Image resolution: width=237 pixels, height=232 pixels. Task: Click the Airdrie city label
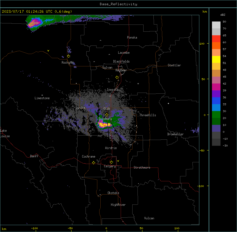pos(111,148)
